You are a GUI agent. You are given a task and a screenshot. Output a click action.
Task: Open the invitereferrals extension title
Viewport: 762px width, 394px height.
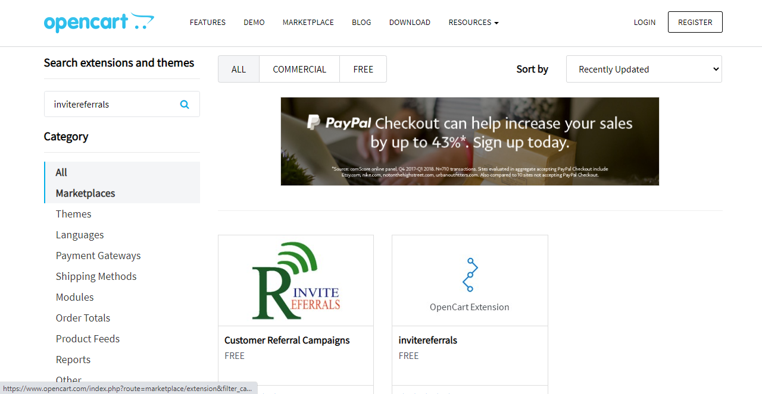pyautogui.click(x=428, y=341)
